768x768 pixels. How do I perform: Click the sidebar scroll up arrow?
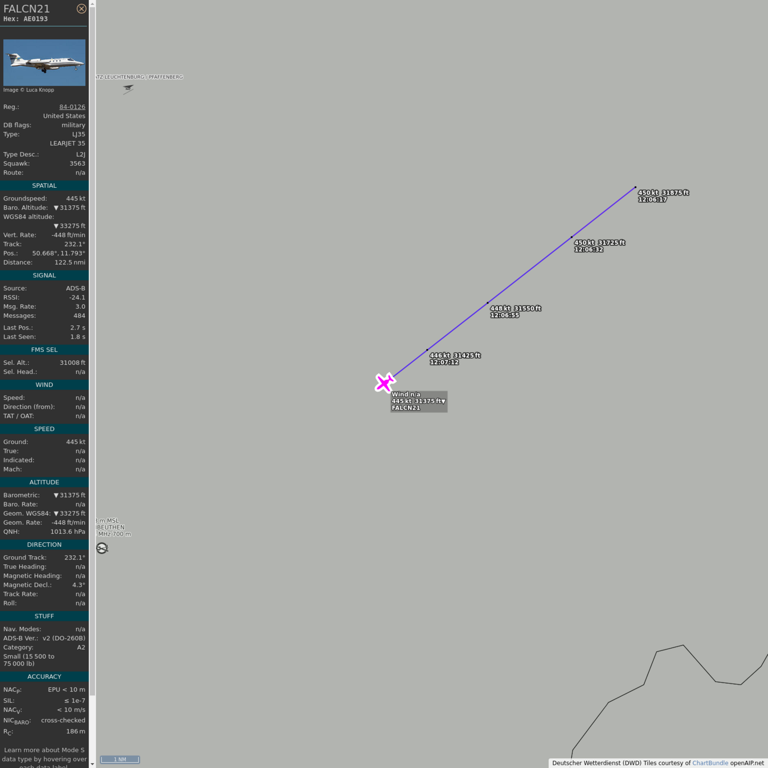pos(92,4)
